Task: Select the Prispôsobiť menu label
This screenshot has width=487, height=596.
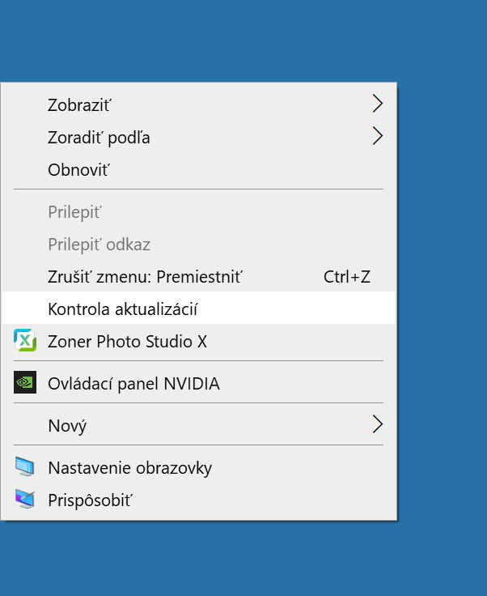Action: [x=89, y=500]
